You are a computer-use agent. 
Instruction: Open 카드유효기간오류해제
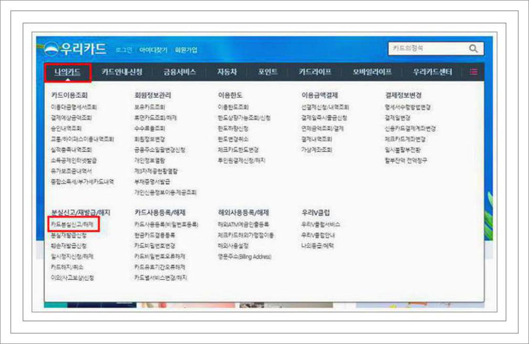pyautogui.click(x=159, y=267)
